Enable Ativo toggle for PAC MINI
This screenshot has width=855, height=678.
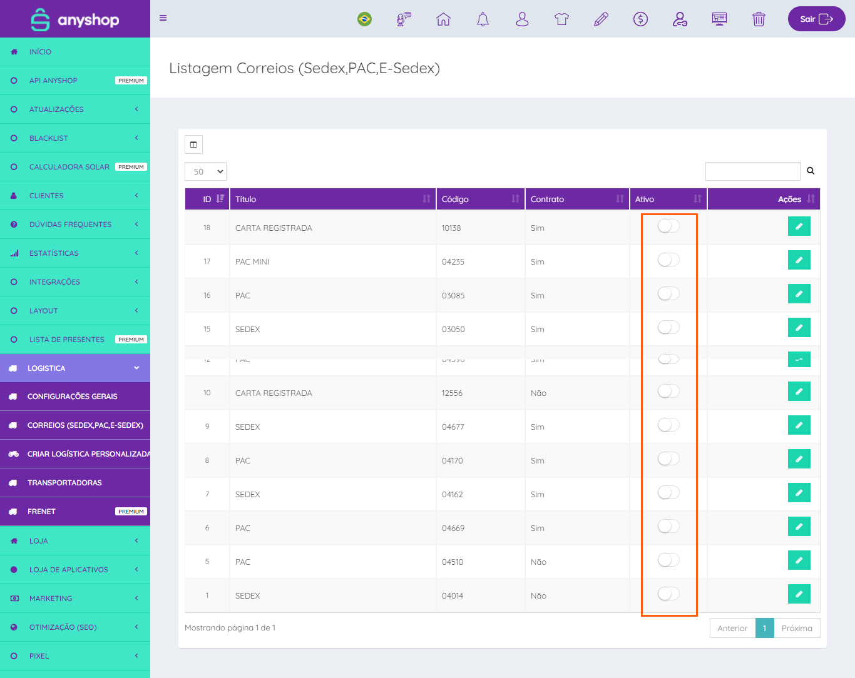coord(668,260)
